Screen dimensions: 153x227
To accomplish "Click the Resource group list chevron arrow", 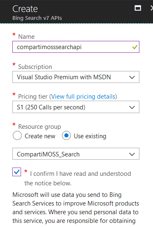I will click(x=132, y=154).
